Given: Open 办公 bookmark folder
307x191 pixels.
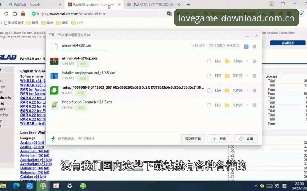Looking at the screenshot, I should 77,23.
